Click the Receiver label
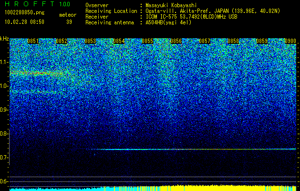Viewport: 300px width, 191px height. tap(97, 17)
